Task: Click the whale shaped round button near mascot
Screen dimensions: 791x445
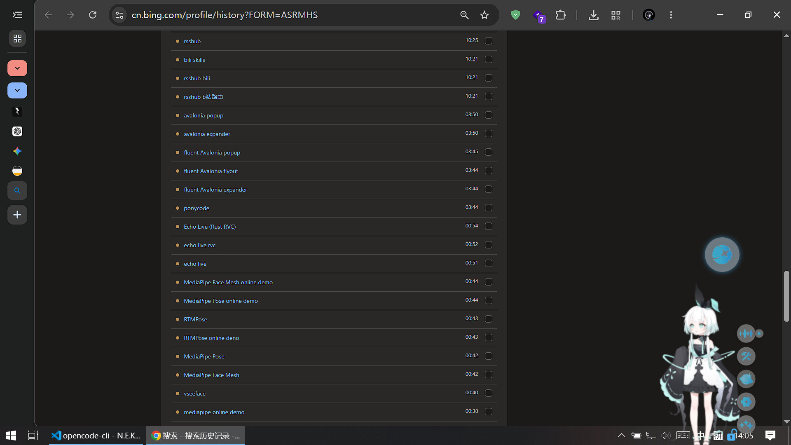Action: click(746, 379)
